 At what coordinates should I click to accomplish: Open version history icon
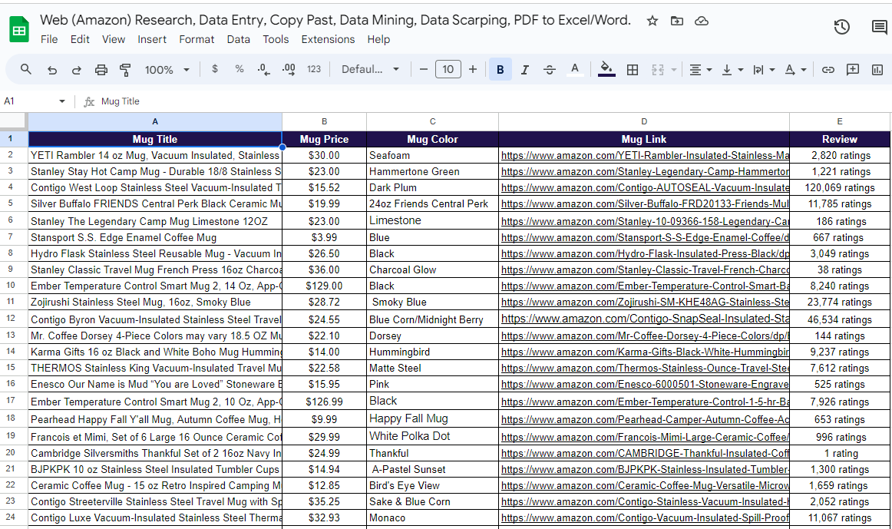[x=841, y=26]
